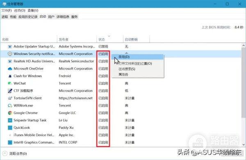The height and width of the screenshot is (160, 246).
Task: Click the Adobe Updater Startup icon
Action: (x=10, y=47)
